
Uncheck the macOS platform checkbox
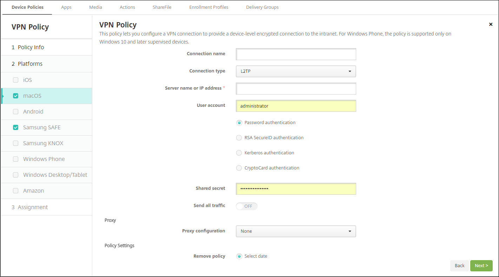click(15, 96)
